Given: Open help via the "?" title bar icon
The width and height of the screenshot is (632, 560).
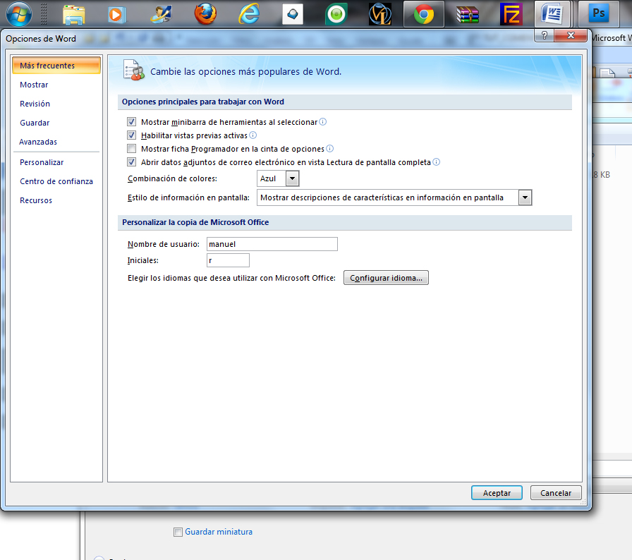Looking at the screenshot, I should coord(543,35).
